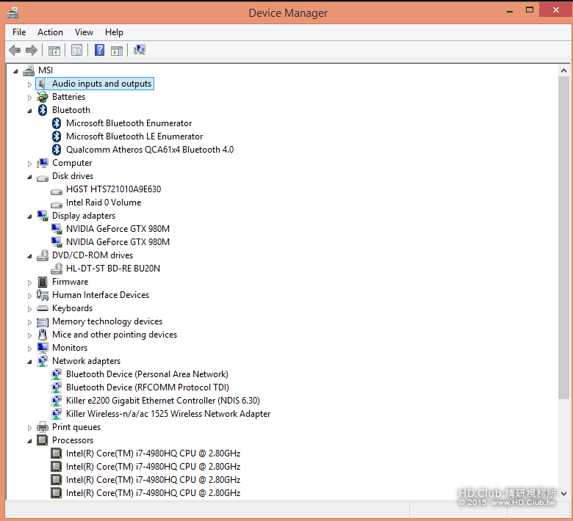The height and width of the screenshot is (521, 573).
Task: Collapse the MSI root node
Action: pyautogui.click(x=15, y=71)
